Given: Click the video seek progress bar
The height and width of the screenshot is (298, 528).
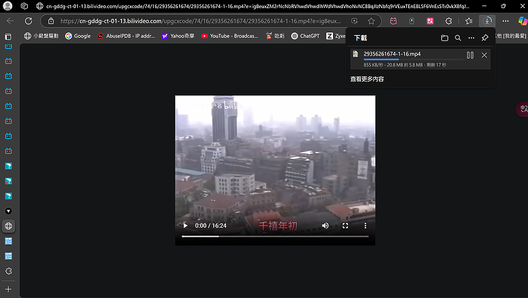Looking at the screenshot, I should pos(275,237).
